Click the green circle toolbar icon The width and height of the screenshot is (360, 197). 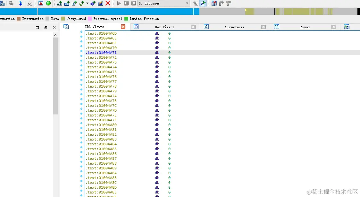coord(48,3)
